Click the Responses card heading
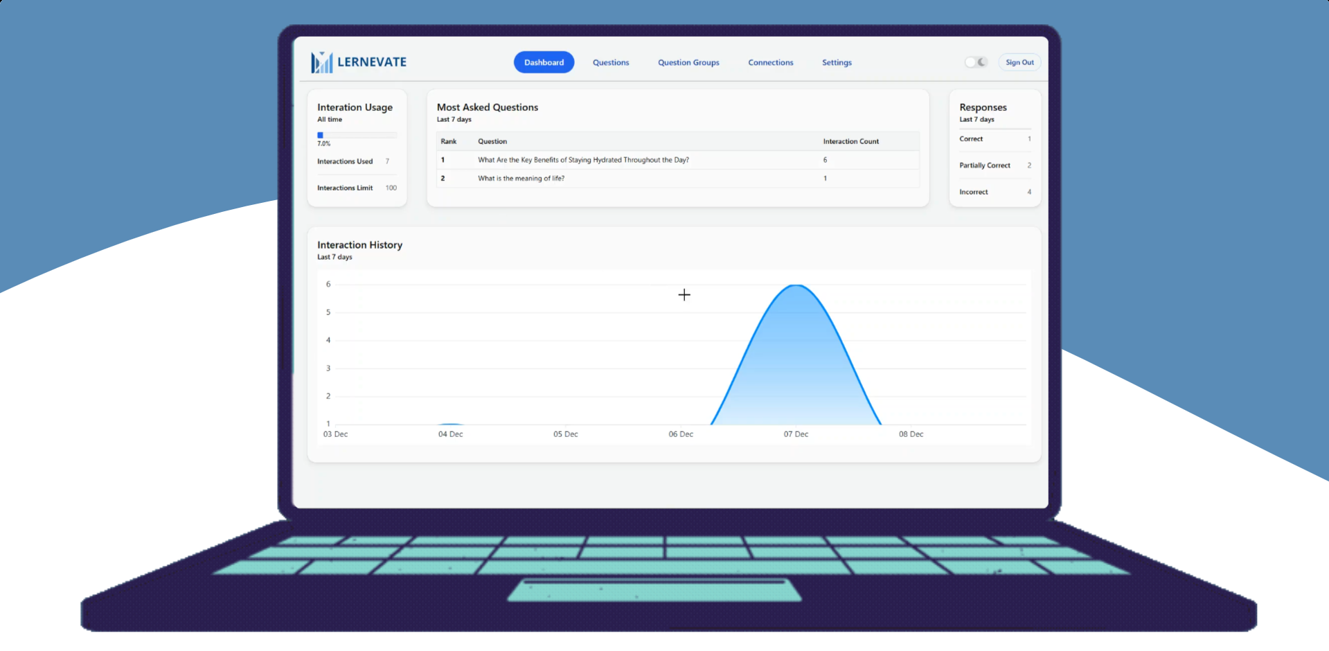The width and height of the screenshot is (1329, 651). [x=983, y=107]
